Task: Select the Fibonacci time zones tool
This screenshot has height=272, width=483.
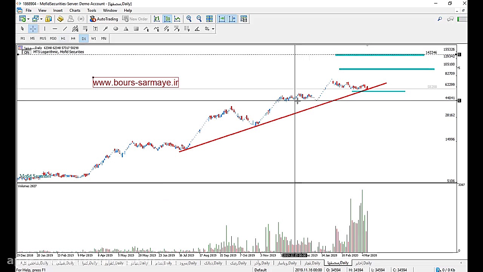Action: click(187, 29)
